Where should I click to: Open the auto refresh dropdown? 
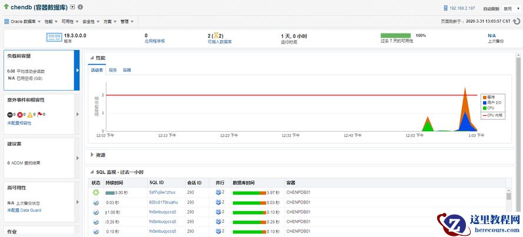(x=511, y=9)
